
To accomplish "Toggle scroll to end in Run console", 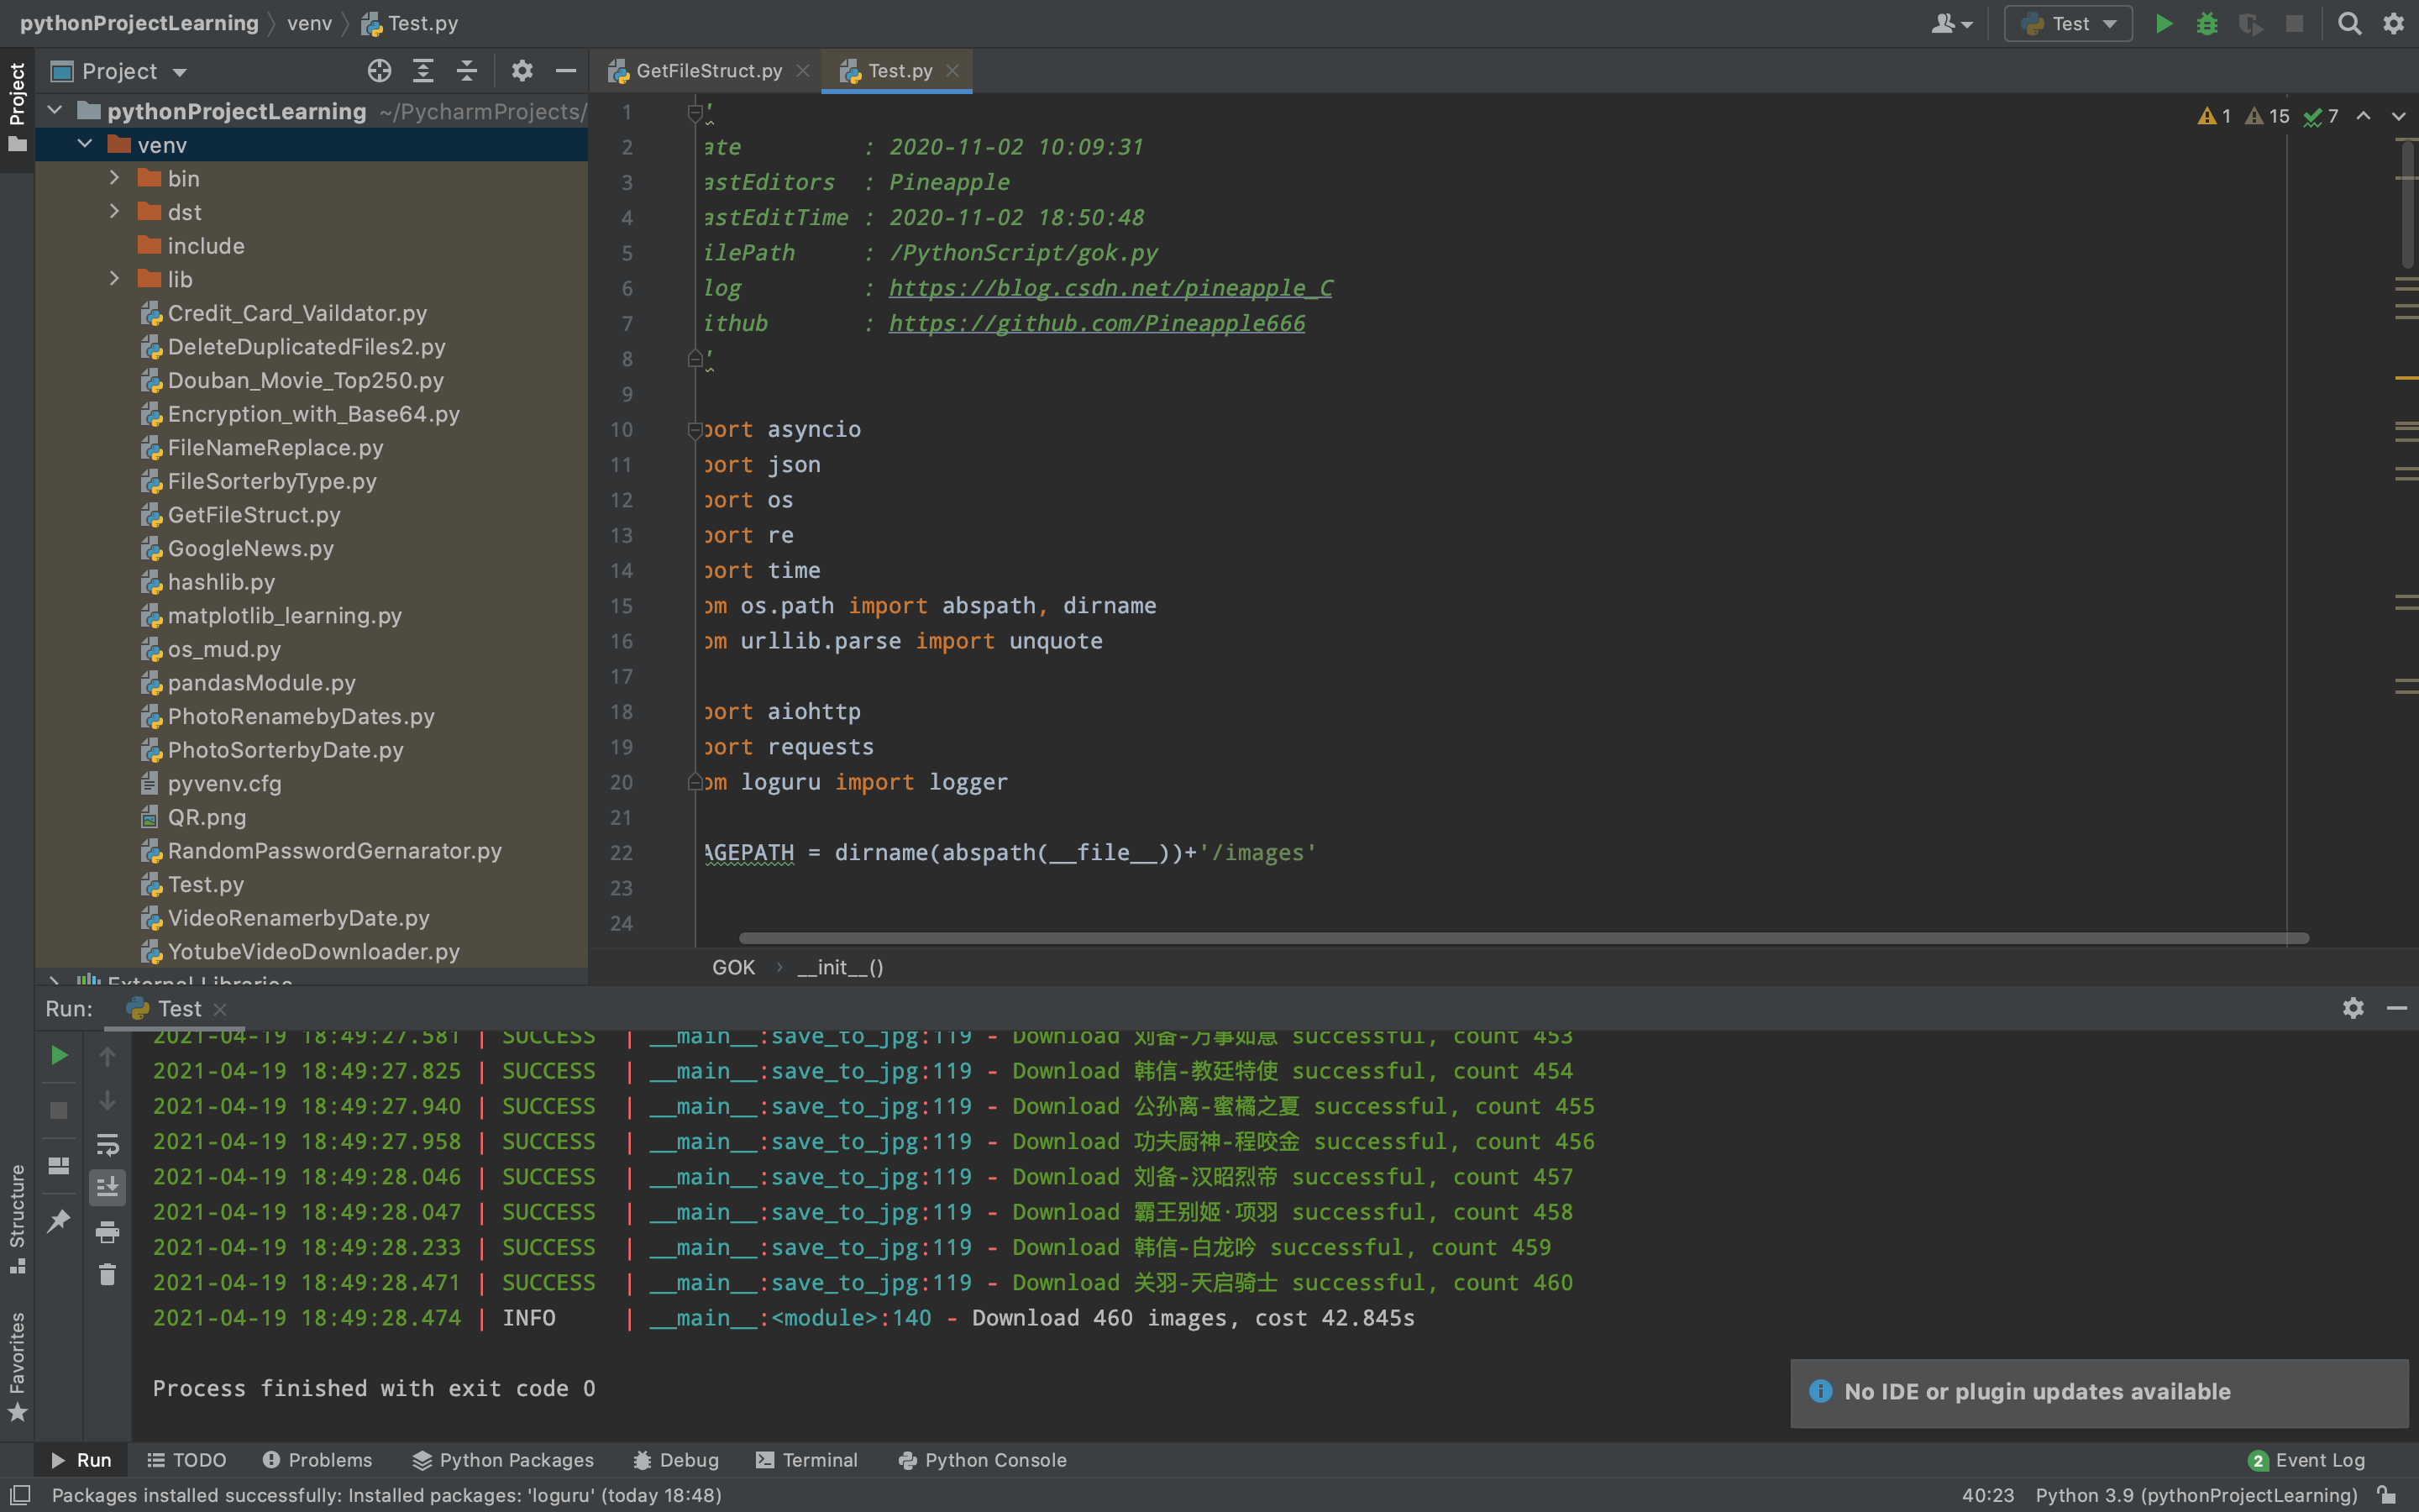I will (107, 1188).
